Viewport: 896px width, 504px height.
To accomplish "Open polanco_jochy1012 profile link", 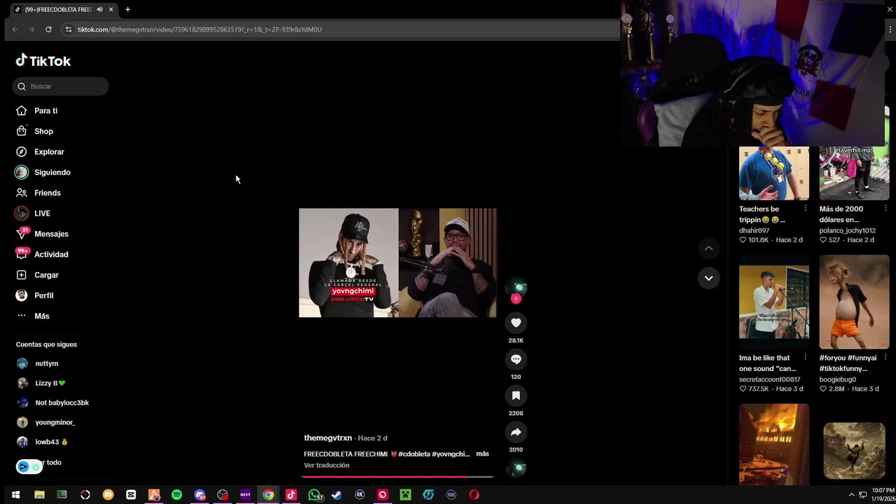I will coord(848,230).
